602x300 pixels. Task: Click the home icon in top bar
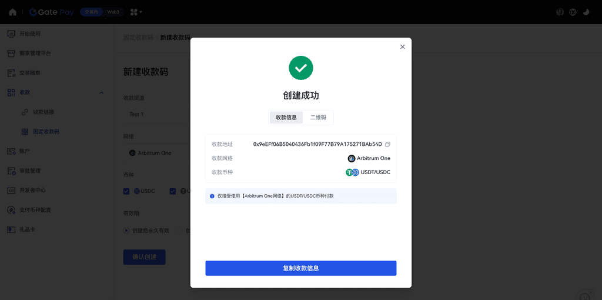pos(13,12)
